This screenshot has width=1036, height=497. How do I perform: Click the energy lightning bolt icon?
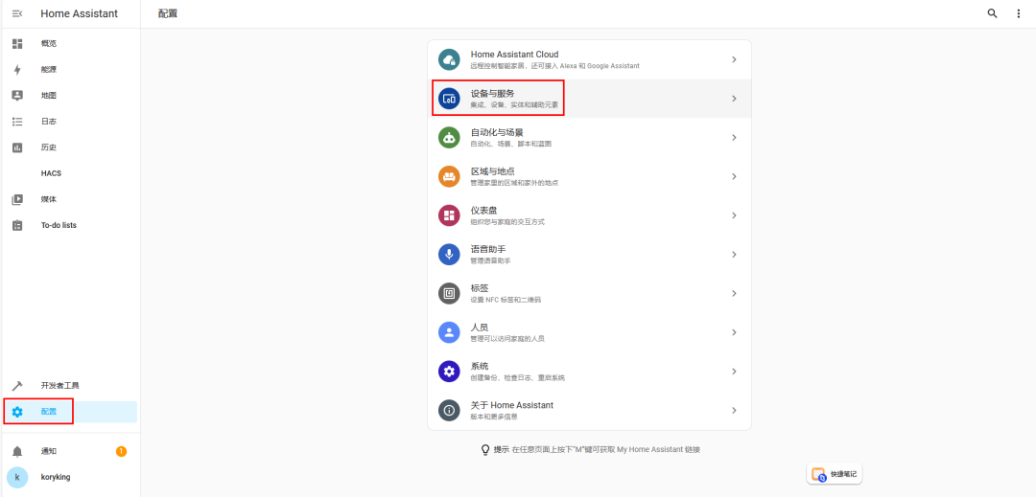coord(17,69)
